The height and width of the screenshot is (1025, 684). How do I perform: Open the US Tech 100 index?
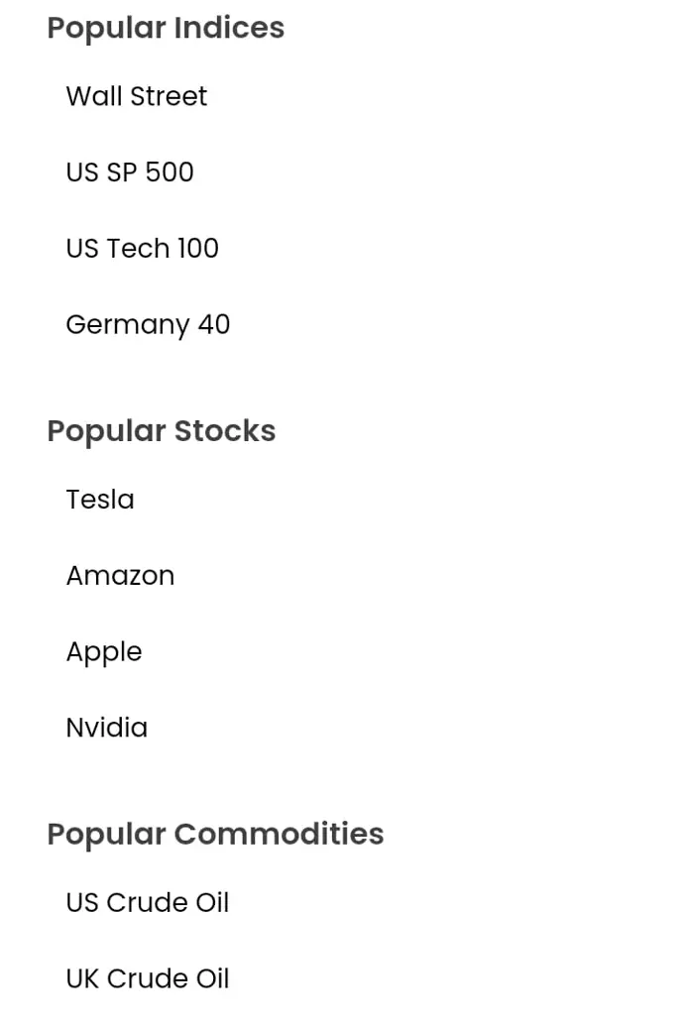pyautogui.click(x=142, y=249)
